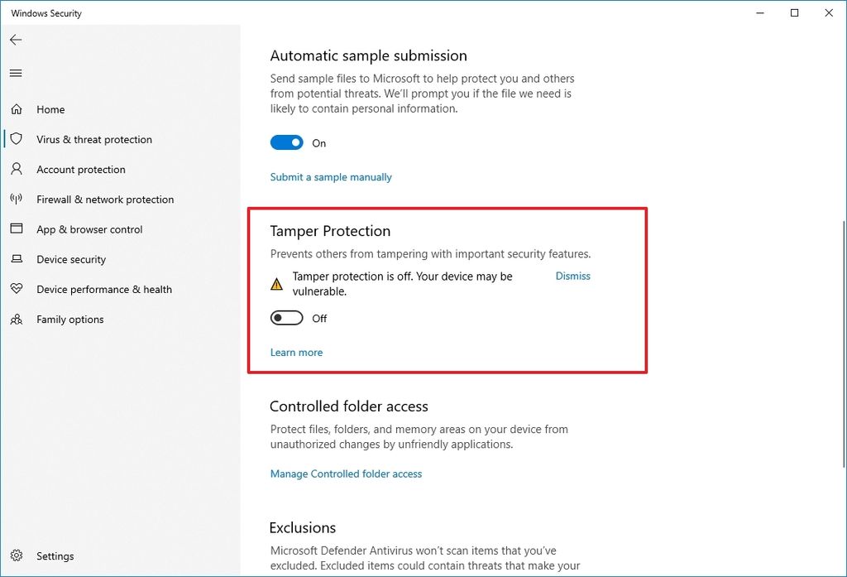Turn off Automatic sample submission
847x577 pixels.
pyautogui.click(x=286, y=142)
